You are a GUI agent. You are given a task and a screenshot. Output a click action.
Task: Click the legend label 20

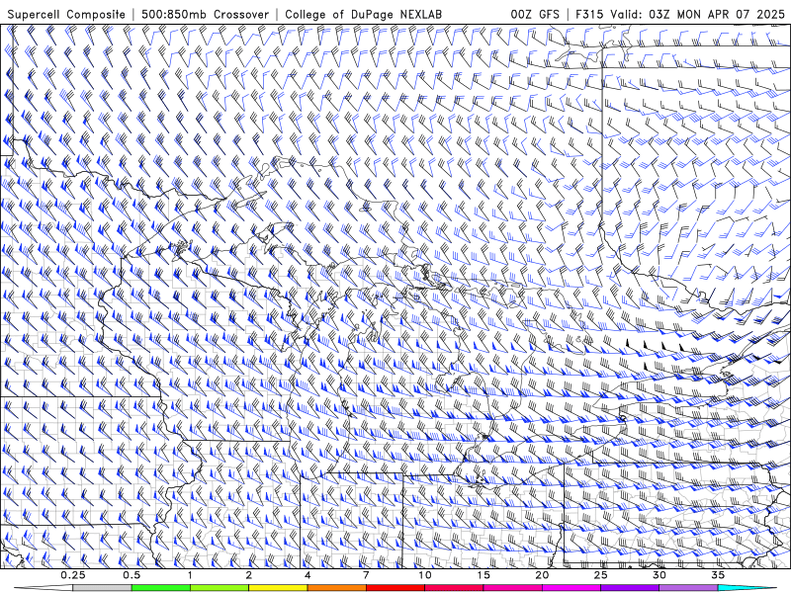click(x=542, y=575)
